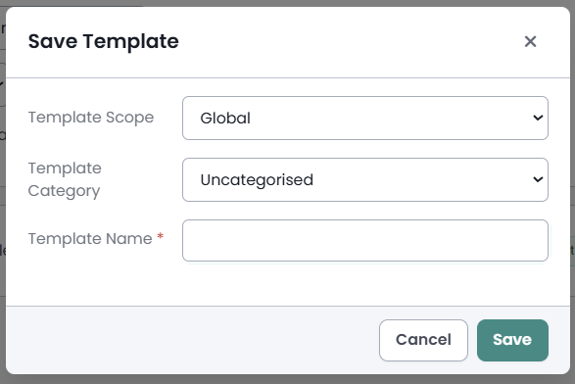Click the Template Category label
The width and height of the screenshot is (575, 384).
[x=65, y=179]
